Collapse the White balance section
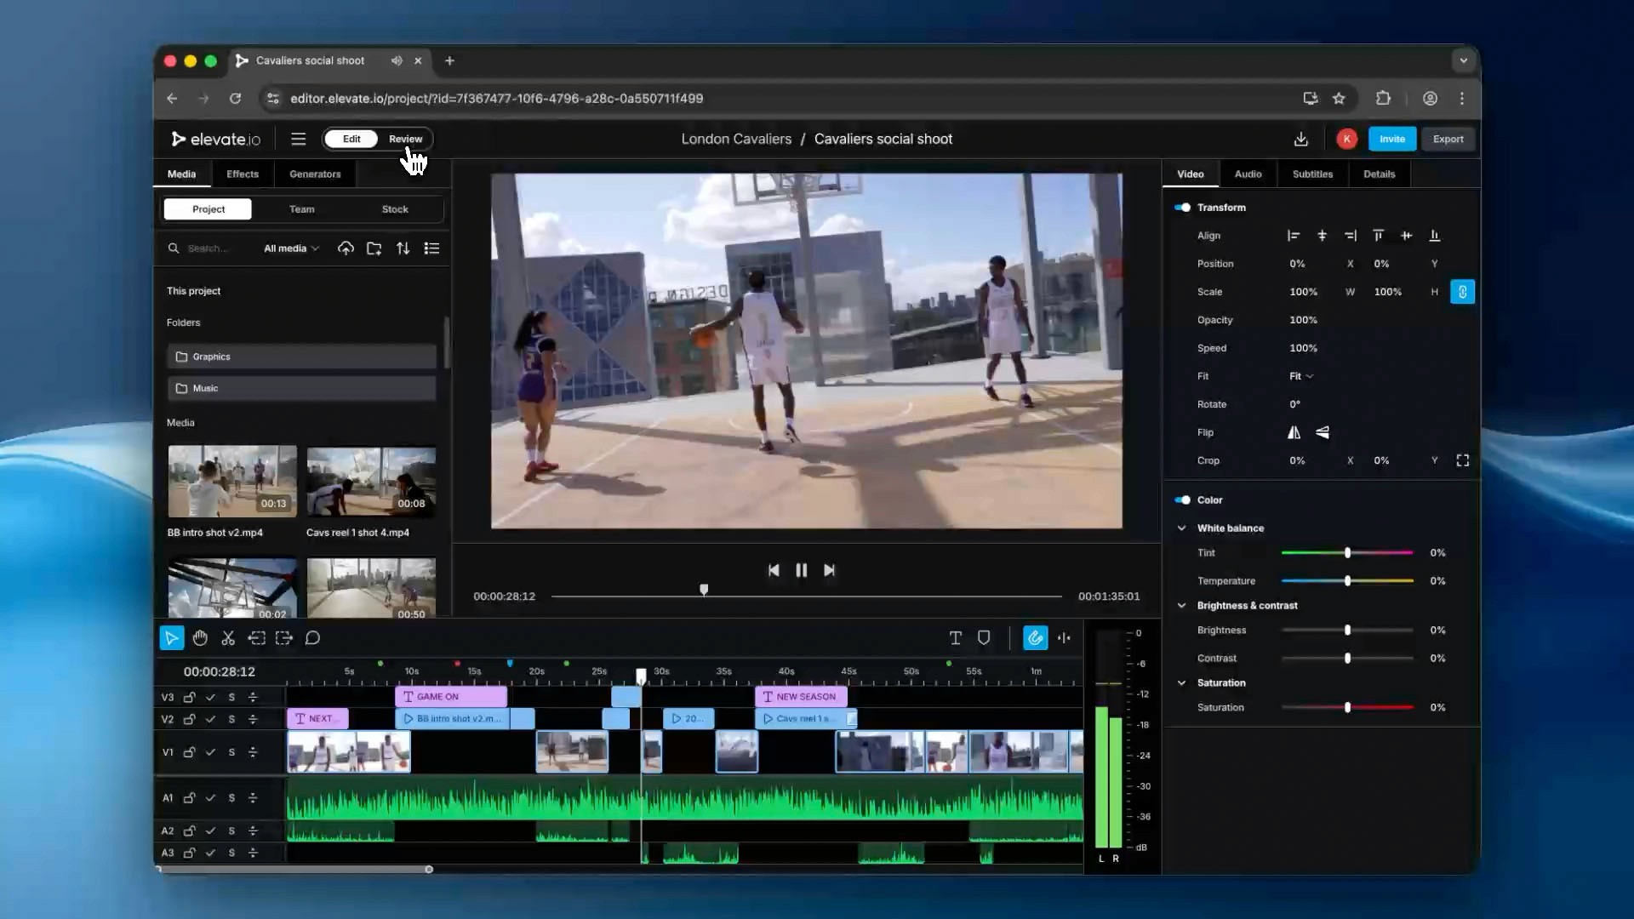Image resolution: width=1634 pixels, height=919 pixels. [1181, 528]
